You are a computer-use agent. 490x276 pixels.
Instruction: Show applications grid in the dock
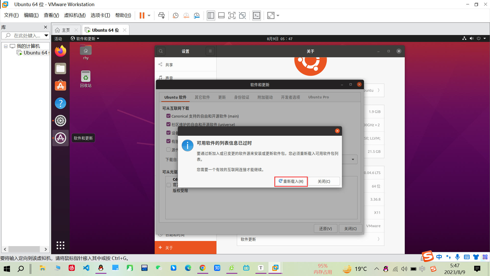click(x=60, y=245)
